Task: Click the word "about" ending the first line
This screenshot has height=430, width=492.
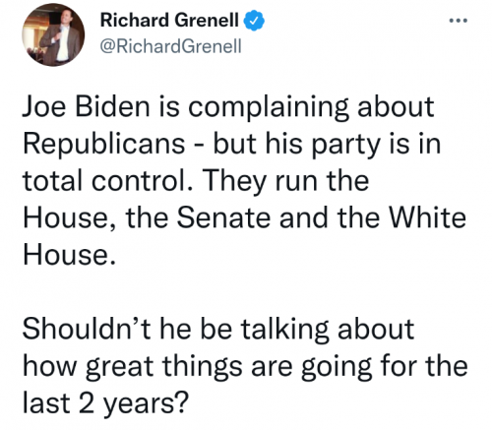Action: click(x=396, y=107)
